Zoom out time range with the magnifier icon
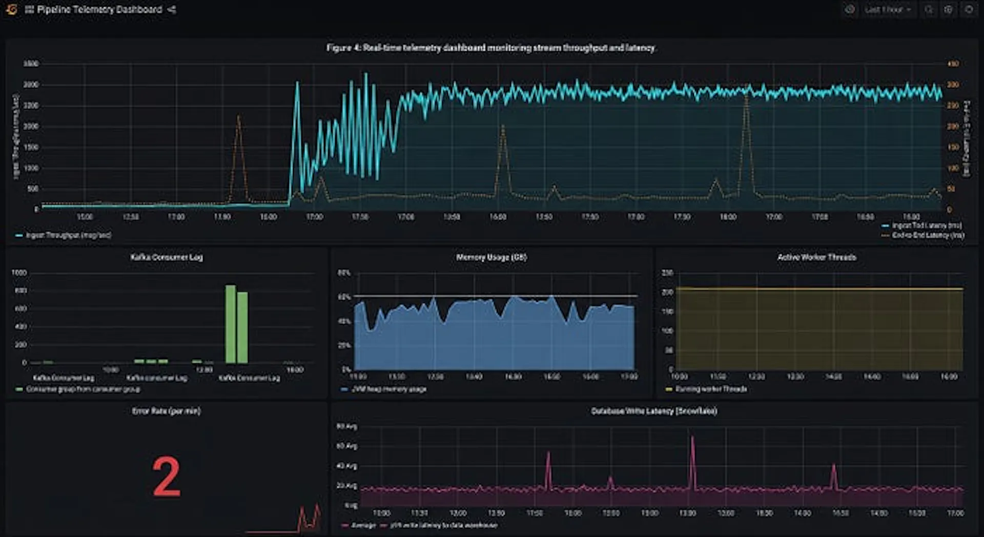The image size is (984, 537). coord(929,10)
